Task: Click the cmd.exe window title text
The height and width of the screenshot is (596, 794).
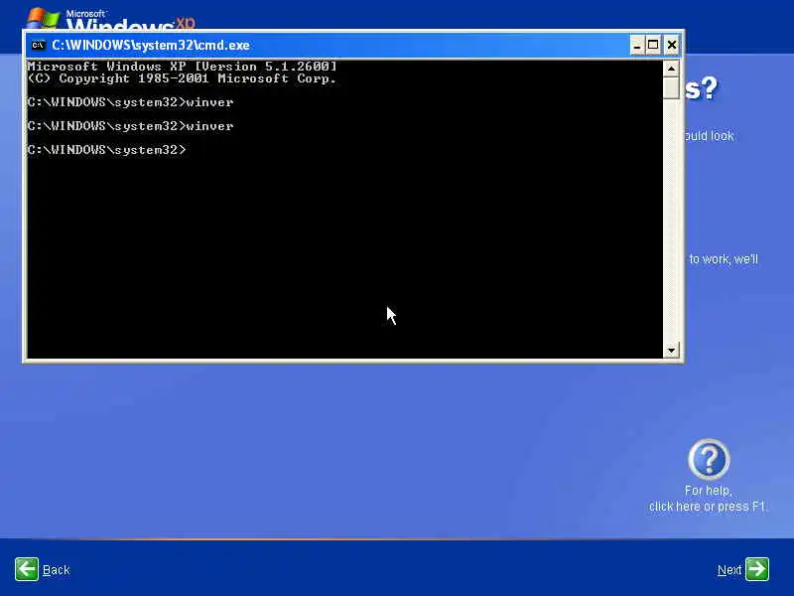Action: point(151,46)
